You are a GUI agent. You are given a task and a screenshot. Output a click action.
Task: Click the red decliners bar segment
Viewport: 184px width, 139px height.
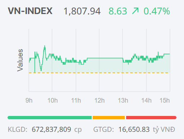(151, 117)
